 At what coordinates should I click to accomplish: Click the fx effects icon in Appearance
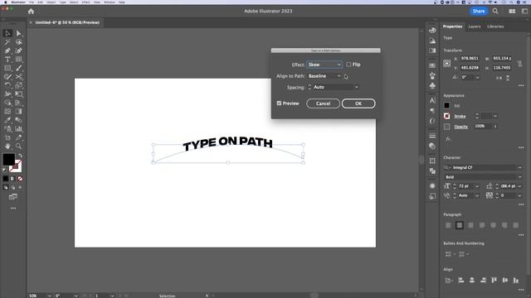[448, 139]
